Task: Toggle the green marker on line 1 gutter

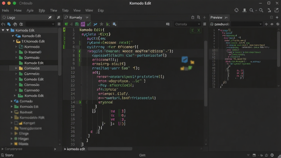Action: click(64, 30)
